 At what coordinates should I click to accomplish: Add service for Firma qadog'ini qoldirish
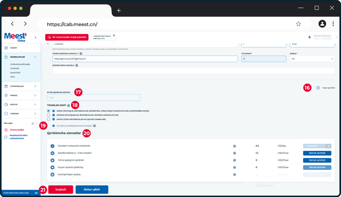coord(317,160)
